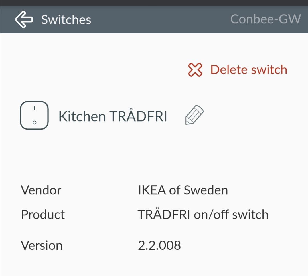
Task: Tap the small circle inside switch icon
Action: click(34, 122)
